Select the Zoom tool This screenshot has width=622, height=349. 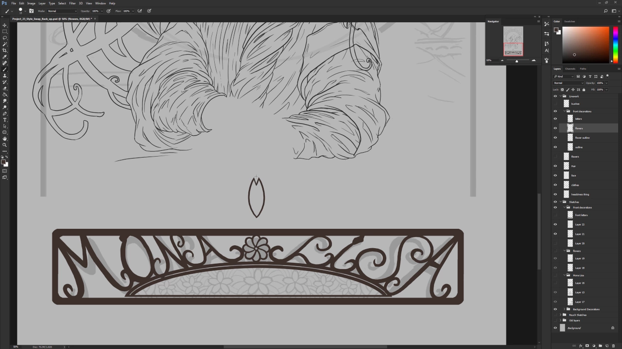click(x=5, y=145)
